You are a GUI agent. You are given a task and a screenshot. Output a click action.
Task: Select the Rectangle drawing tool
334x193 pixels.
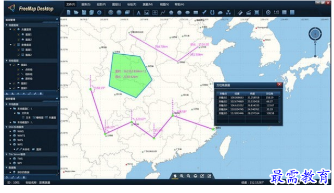click(x=196, y=13)
